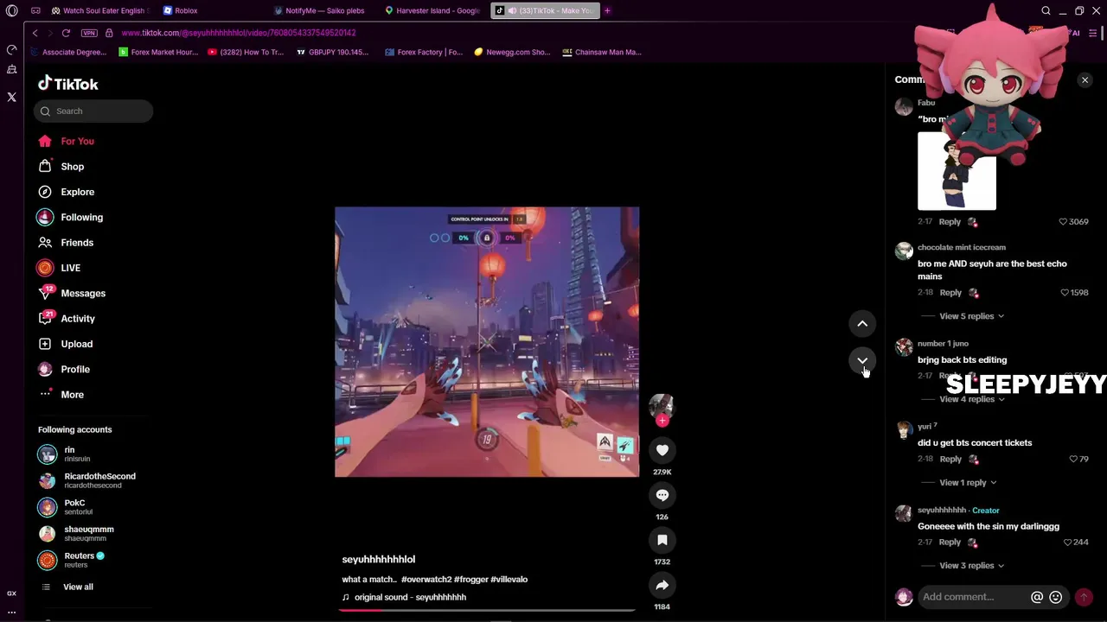Click the Add comment field
The image size is (1107, 622).
point(973,597)
